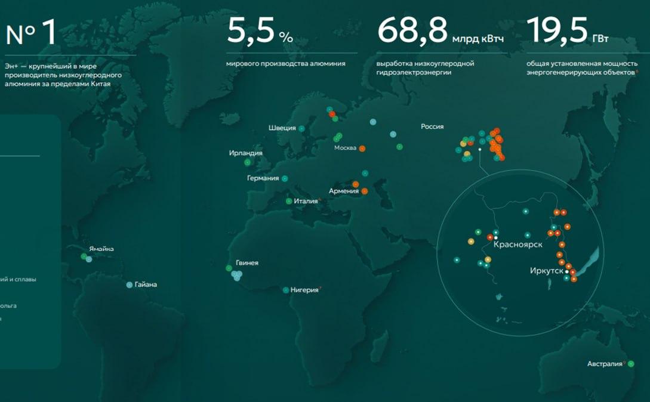Click the orange marker next to Москва
Image resolution: width=650 pixels, height=402 pixels.
click(362, 148)
